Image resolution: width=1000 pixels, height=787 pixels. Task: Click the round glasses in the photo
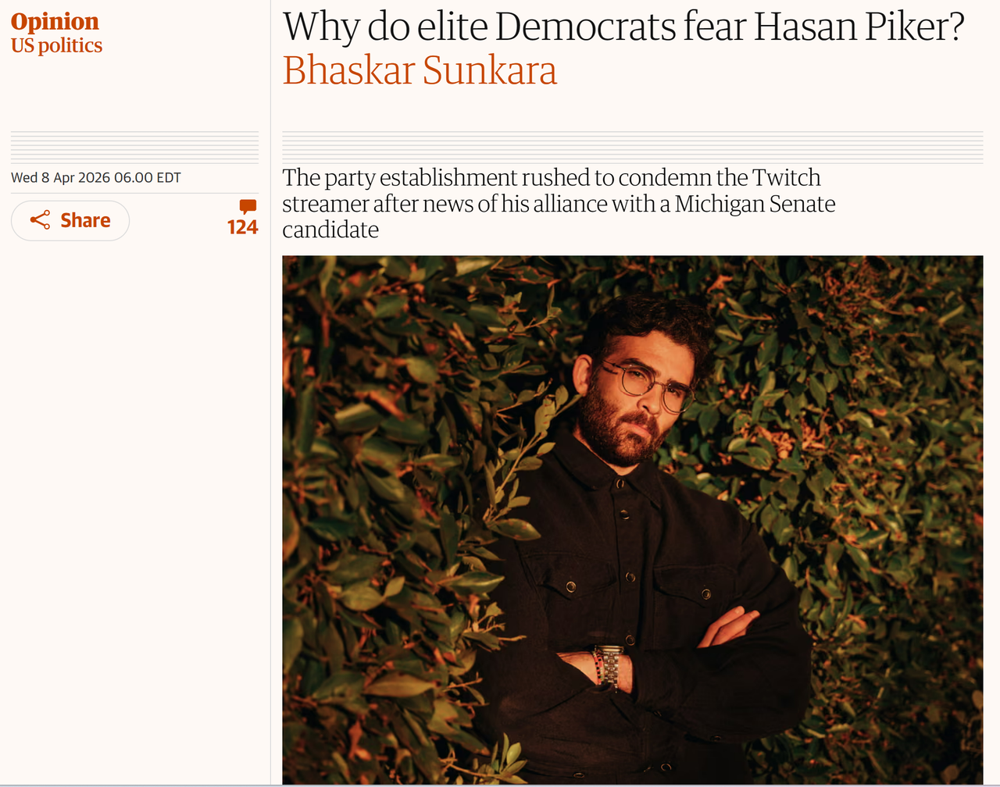tap(647, 384)
